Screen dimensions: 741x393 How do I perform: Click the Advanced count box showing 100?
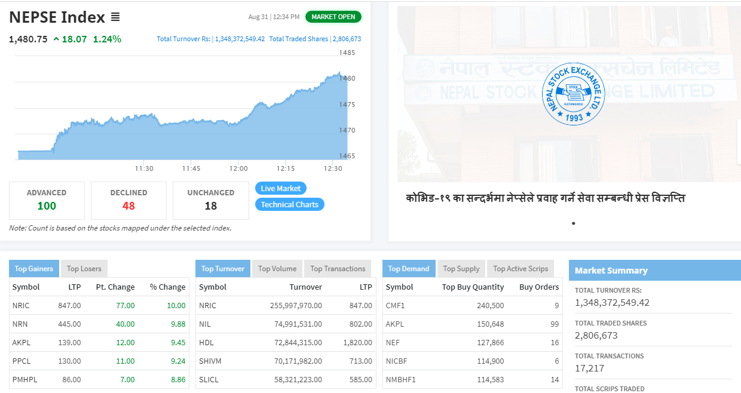click(x=47, y=201)
